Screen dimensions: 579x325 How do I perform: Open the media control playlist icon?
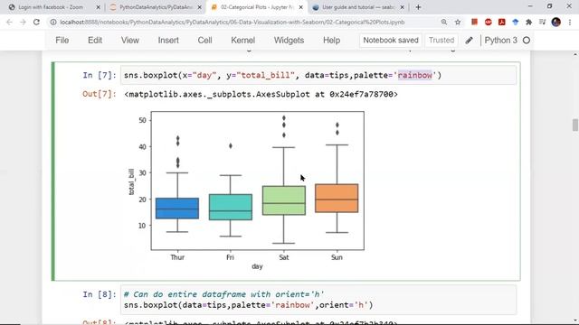point(542,22)
